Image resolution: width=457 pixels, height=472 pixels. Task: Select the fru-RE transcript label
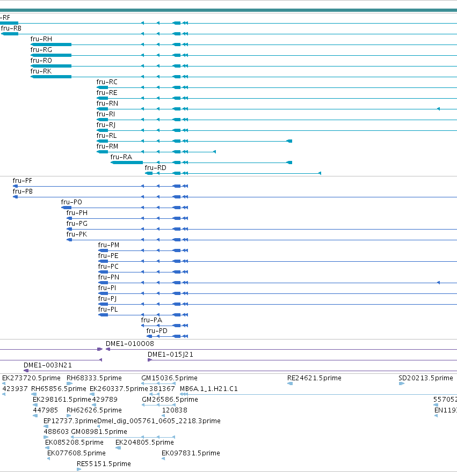coord(107,93)
